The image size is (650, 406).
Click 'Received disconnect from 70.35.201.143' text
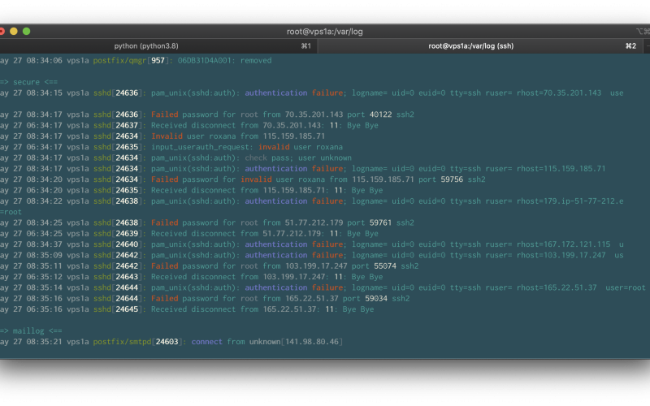(236, 125)
